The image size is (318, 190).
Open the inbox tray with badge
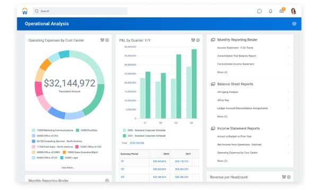point(282,11)
